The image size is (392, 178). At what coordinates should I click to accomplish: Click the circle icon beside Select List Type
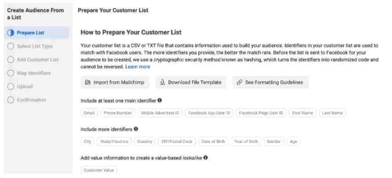coord(10,46)
